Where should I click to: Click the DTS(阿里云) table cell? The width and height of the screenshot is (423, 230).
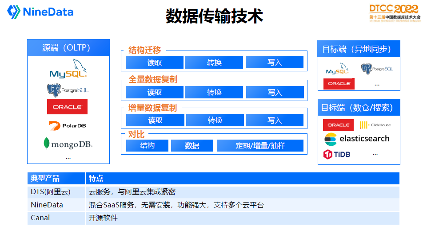click(56, 192)
